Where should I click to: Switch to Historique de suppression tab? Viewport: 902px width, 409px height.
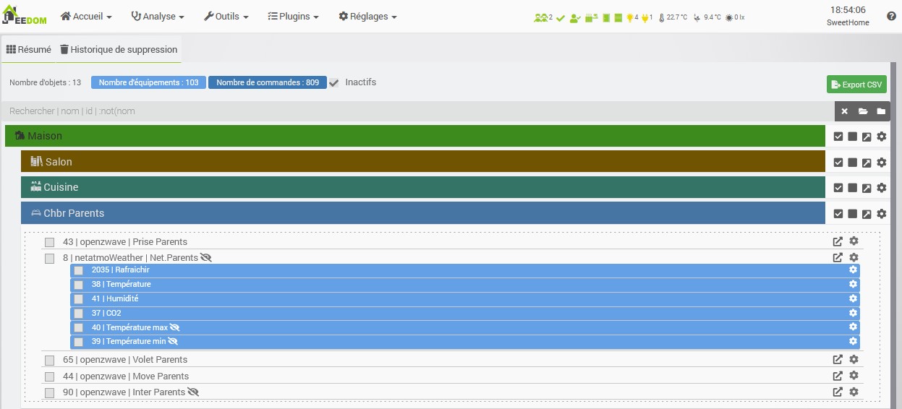(118, 50)
